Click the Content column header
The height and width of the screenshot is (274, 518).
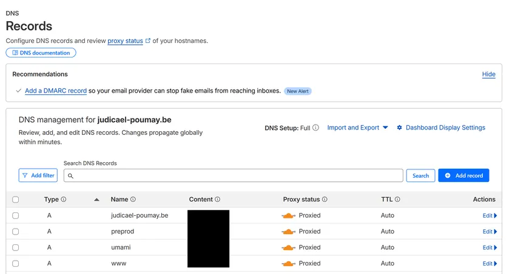pos(201,199)
